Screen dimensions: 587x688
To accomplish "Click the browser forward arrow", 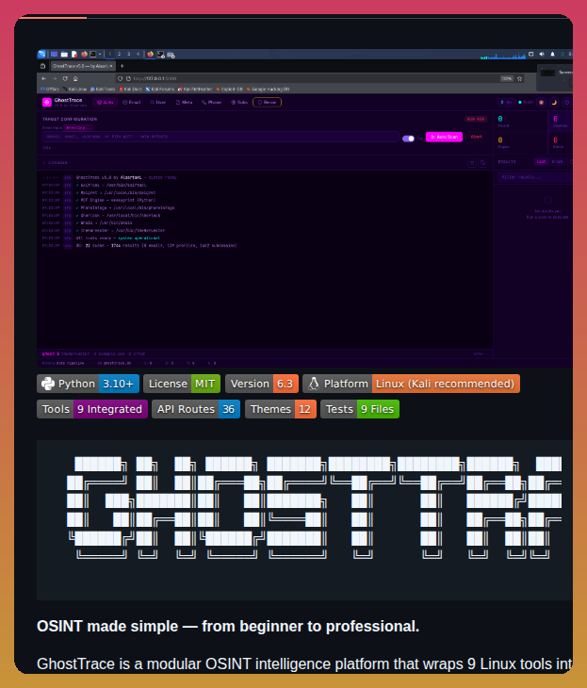I will pos(55,78).
